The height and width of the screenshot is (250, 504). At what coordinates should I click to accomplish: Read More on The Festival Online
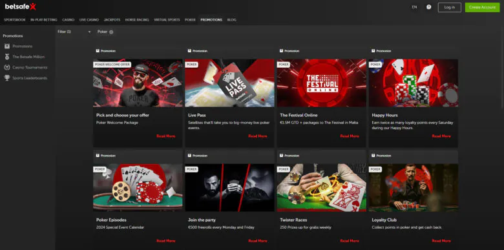(x=350, y=136)
